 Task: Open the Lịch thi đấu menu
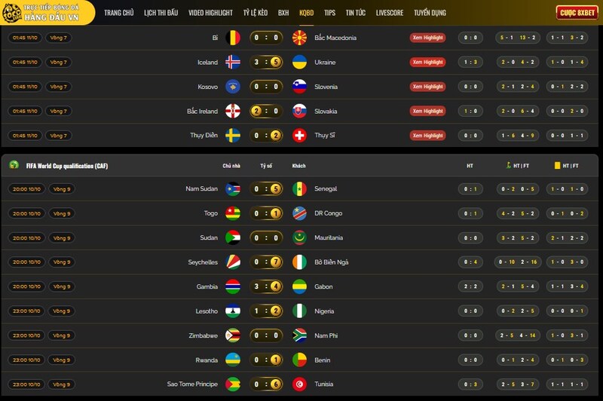tap(161, 13)
